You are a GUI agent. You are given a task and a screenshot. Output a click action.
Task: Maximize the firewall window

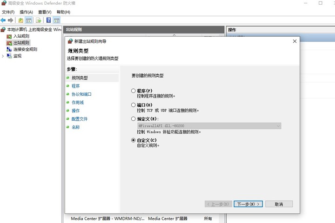[x=321, y=3]
